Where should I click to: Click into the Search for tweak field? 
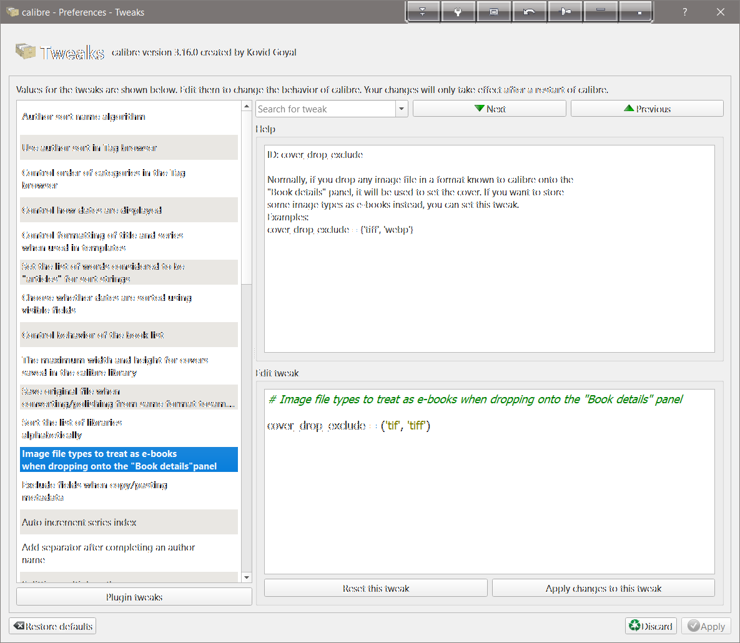[x=325, y=109]
